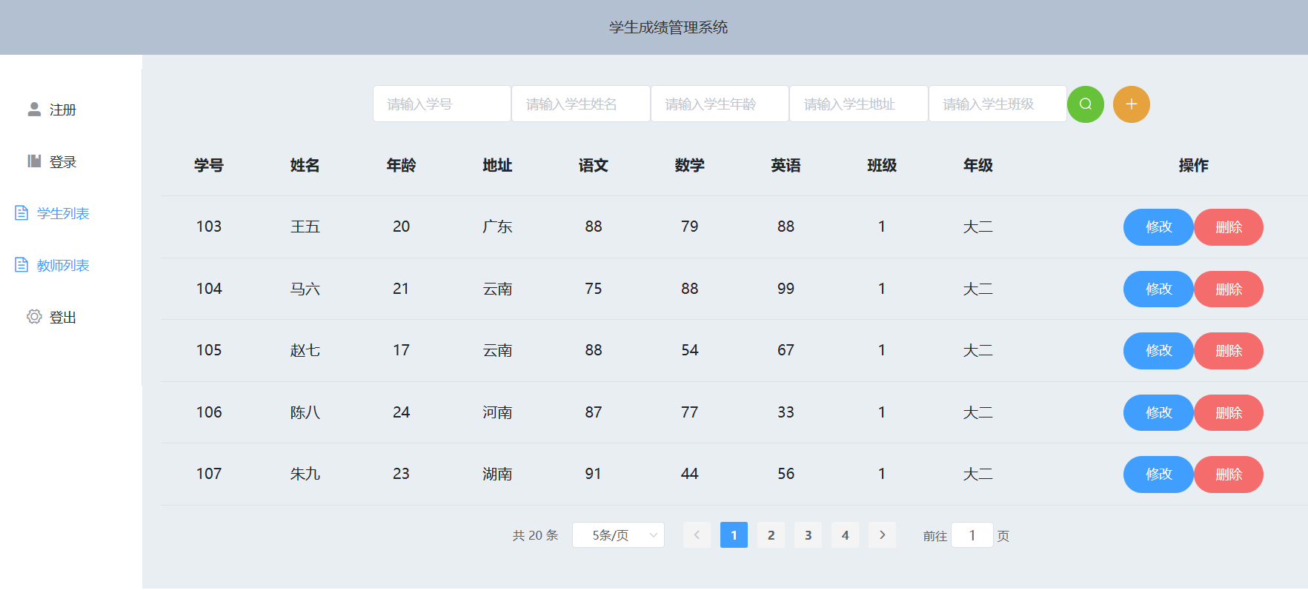This screenshot has width=1308, height=590.
Task: Click the 年级 column header
Action: pos(977,166)
